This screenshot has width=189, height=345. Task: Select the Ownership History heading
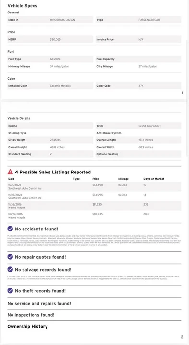pos(27,326)
